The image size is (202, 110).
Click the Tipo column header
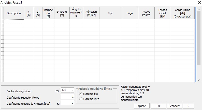coord(110,13)
